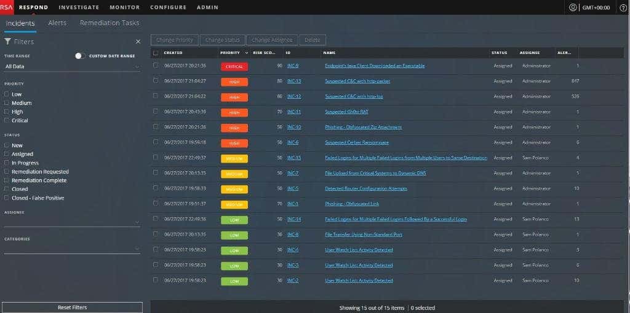
Task: Click the Delete button
Action: click(312, 40)
